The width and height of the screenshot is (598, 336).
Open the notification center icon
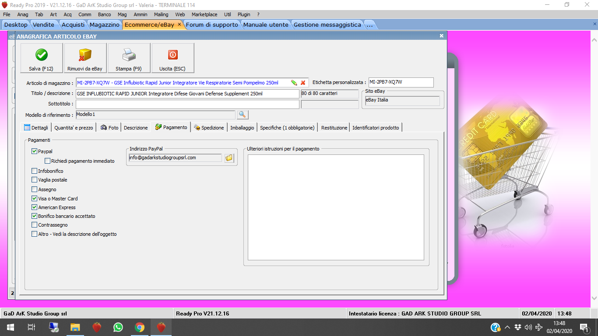584,327
